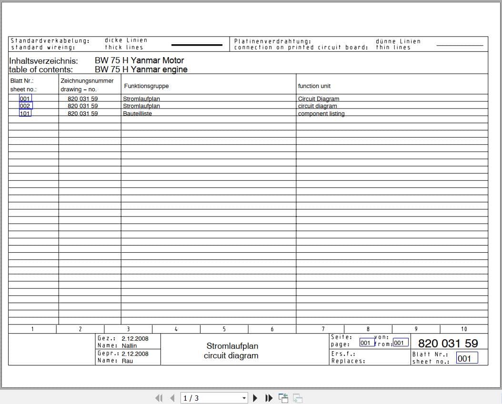Open sheet link 001 in contents table
Screen dimensions: 502x404
25,98
